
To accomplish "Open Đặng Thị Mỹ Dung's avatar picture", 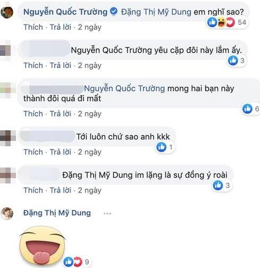I will 7,213.
